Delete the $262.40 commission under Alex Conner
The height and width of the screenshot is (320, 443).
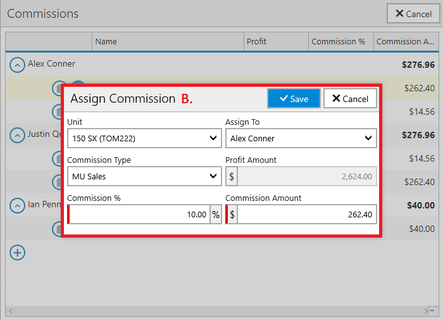57,88
